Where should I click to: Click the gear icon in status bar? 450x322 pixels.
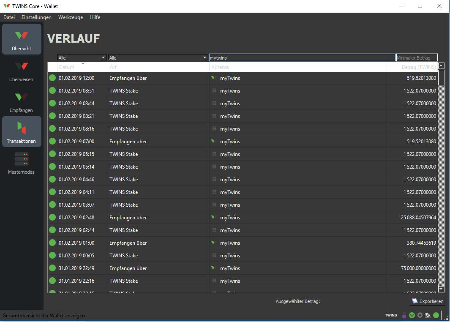point(420,315)
